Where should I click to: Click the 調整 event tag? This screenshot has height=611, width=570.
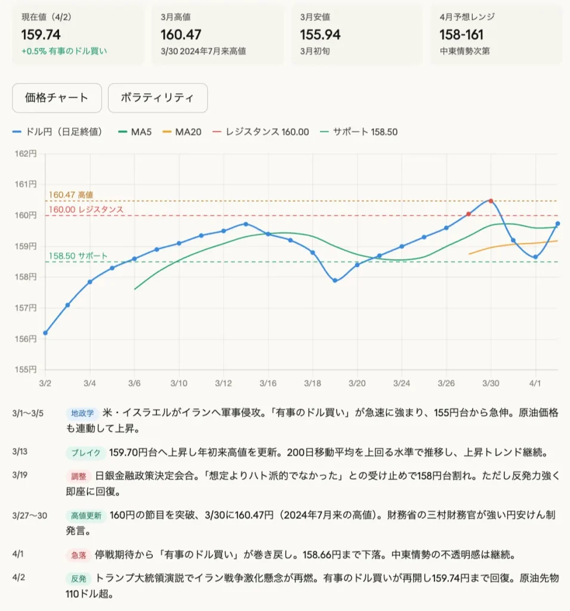pos(78,476)
